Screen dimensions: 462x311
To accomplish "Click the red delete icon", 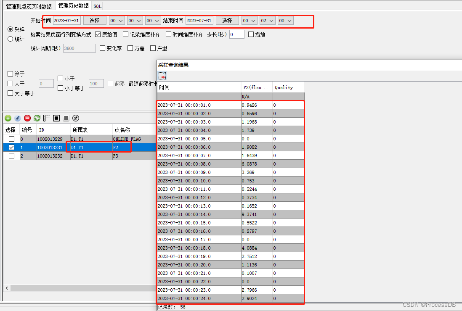I will [27, 118].
